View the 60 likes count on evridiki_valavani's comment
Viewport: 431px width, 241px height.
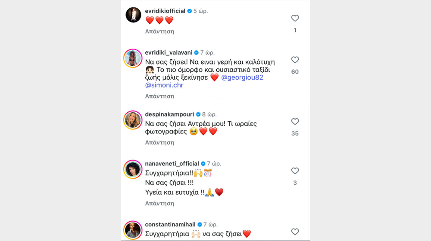click(295, 72)
